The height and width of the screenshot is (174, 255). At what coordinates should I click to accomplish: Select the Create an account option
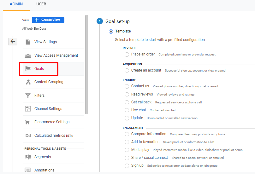127,71
